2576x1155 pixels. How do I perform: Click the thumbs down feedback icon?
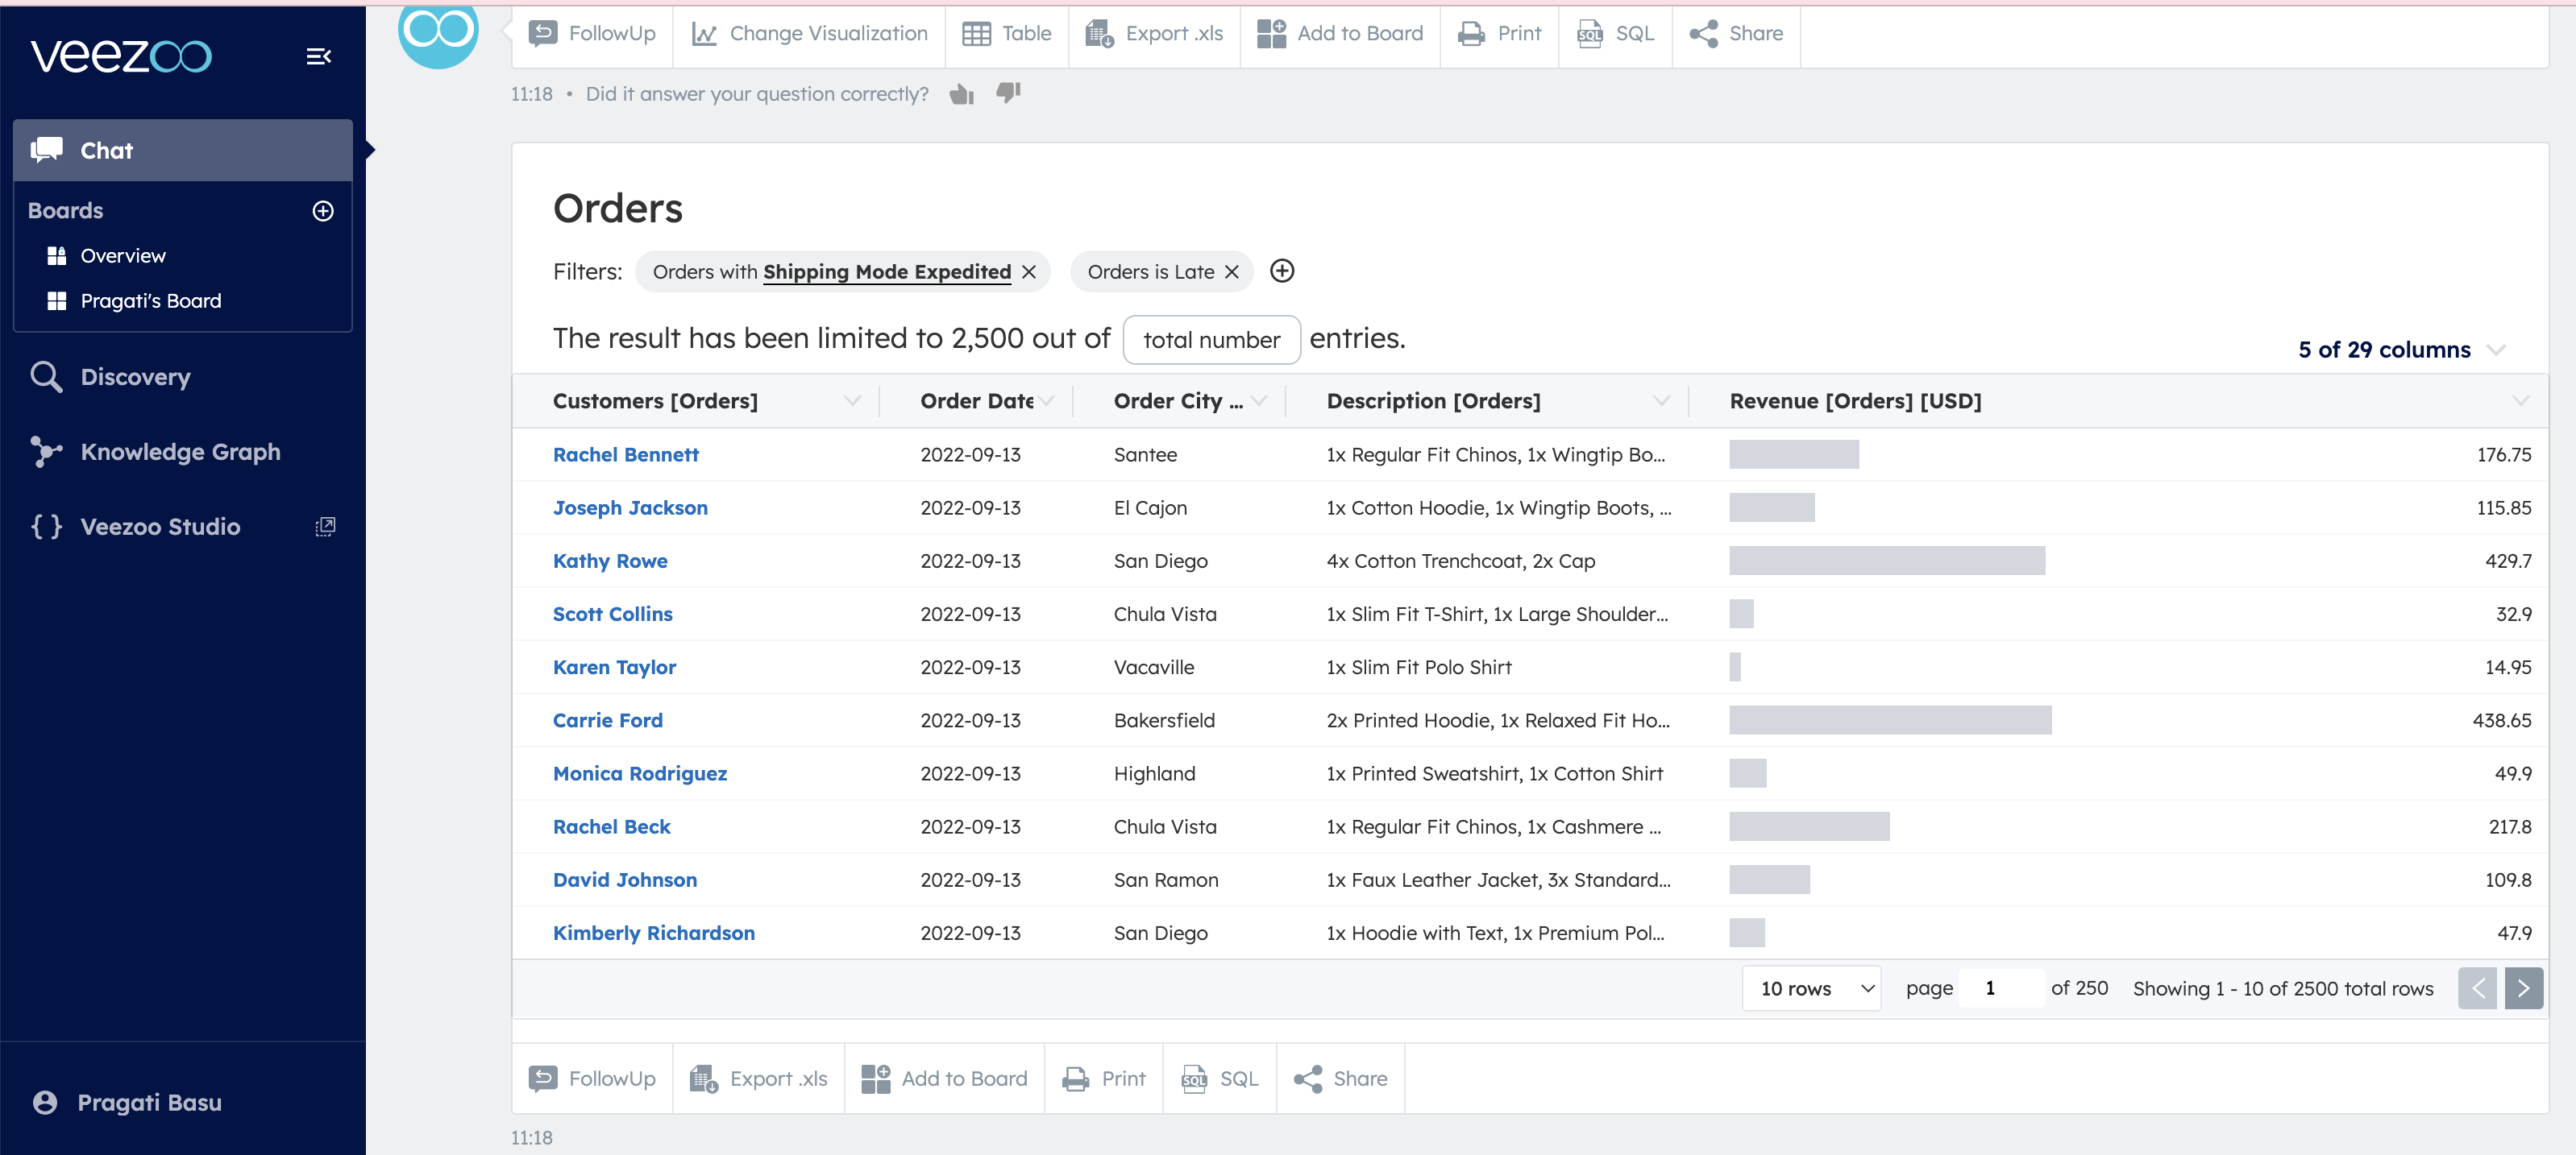pos(1008,93)
